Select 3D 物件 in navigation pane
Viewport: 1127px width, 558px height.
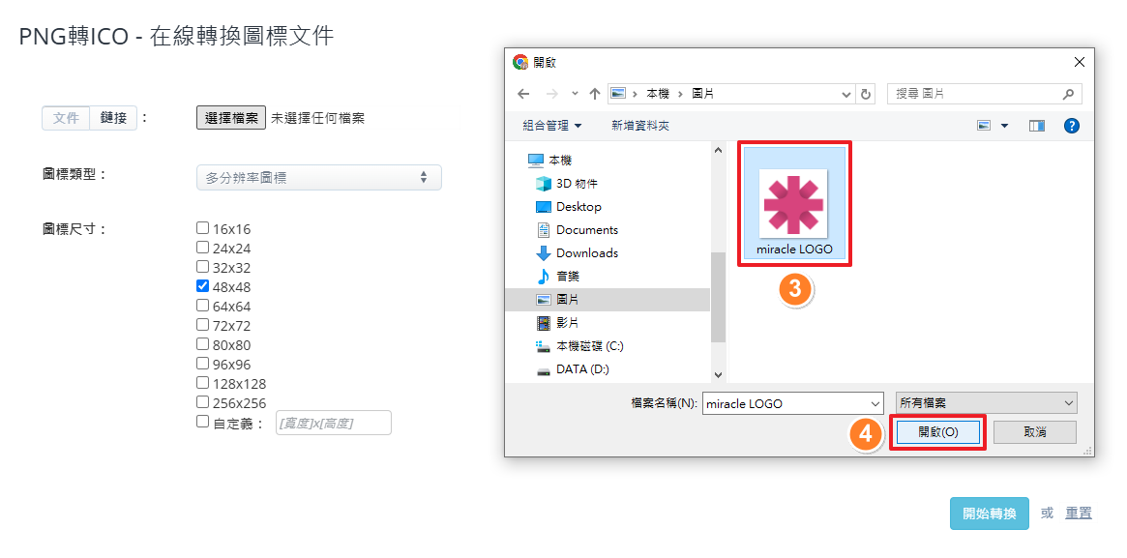point(576,184)
